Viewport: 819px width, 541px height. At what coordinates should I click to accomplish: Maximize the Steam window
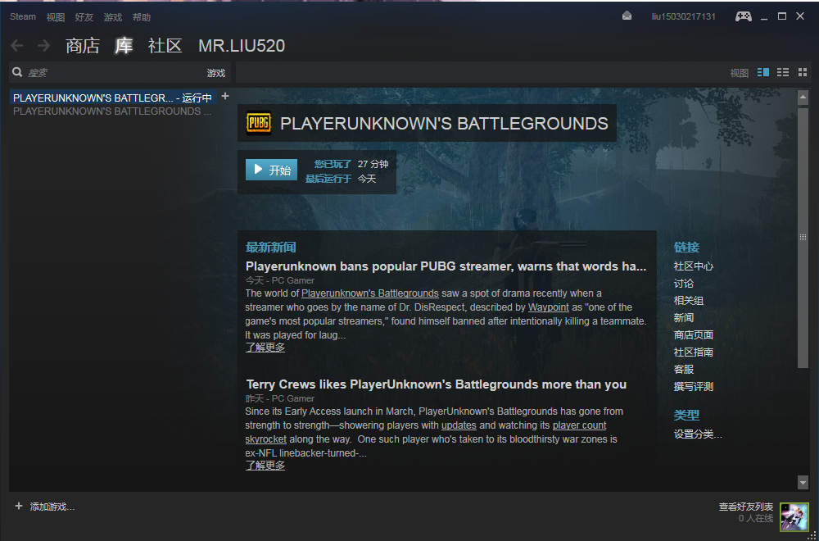click(782, 16)
